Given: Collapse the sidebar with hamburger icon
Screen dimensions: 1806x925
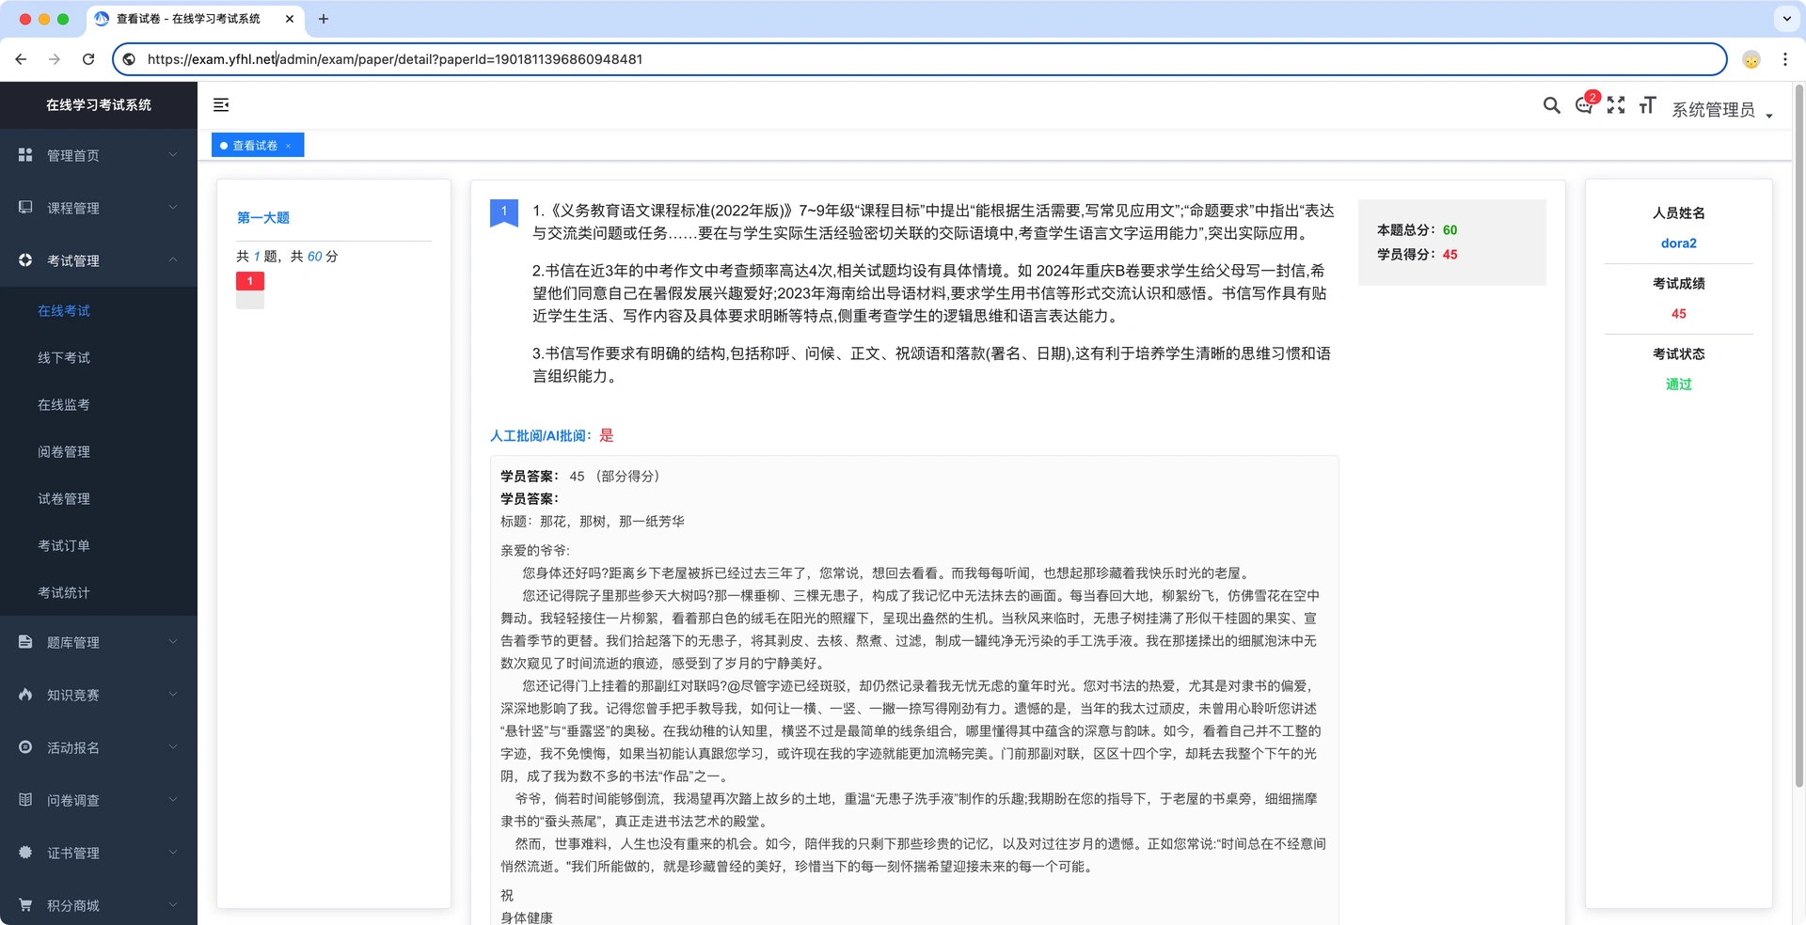Looking at the screenshot, I should (x=221, y=105).
